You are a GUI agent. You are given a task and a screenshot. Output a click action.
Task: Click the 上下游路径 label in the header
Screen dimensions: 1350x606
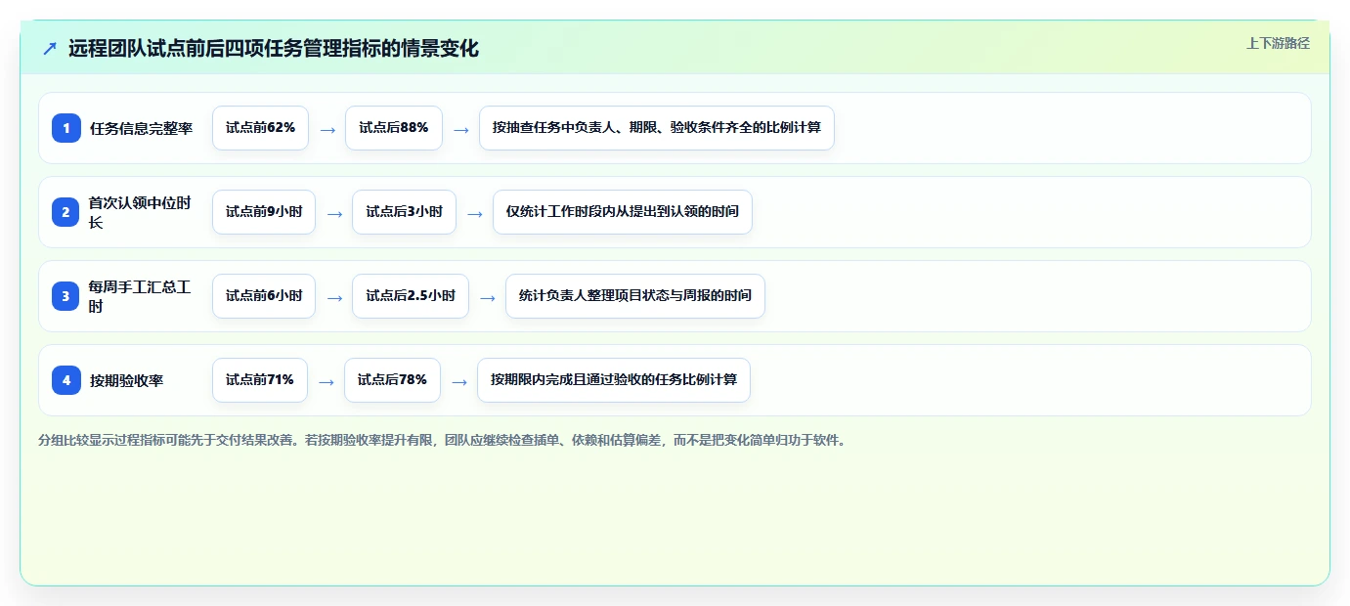click(x=1278, y=43)
